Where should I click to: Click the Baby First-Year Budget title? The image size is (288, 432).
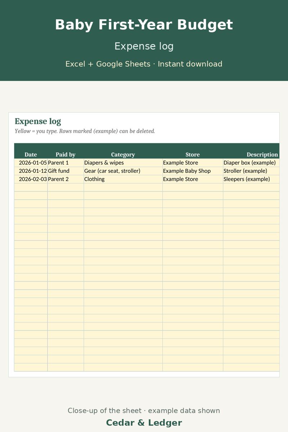(144, 25)
